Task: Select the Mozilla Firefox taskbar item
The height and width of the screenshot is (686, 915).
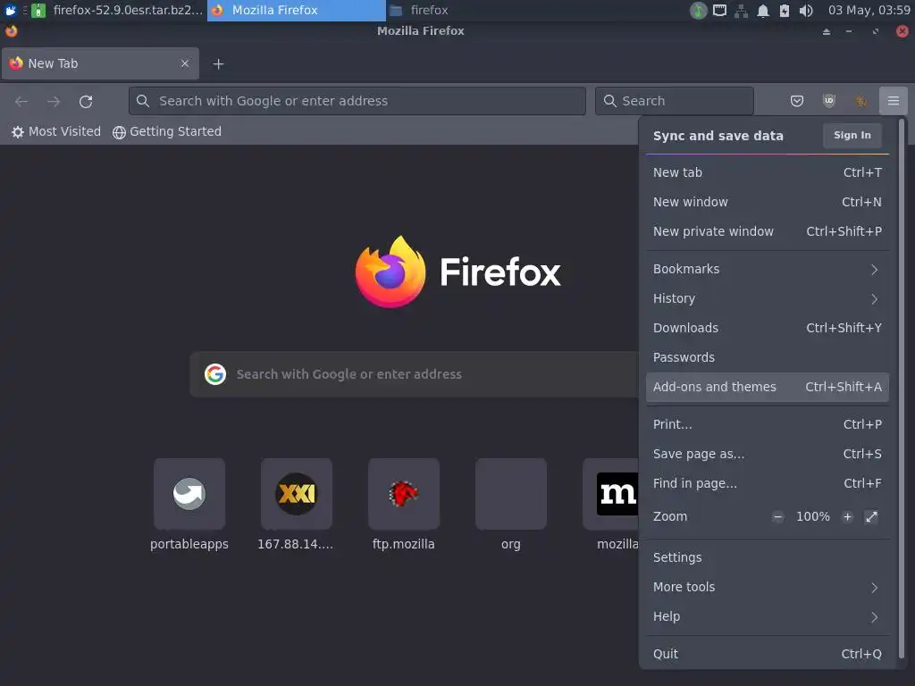Action: point(297,11)
